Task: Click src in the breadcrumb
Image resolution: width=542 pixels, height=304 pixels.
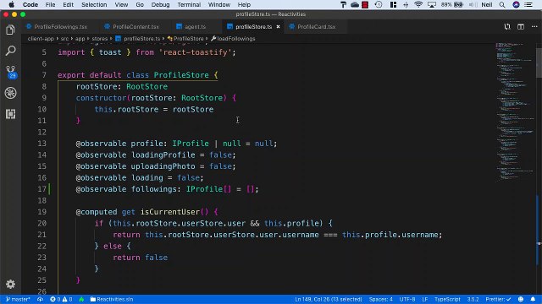Action: (x=64, y=39)
